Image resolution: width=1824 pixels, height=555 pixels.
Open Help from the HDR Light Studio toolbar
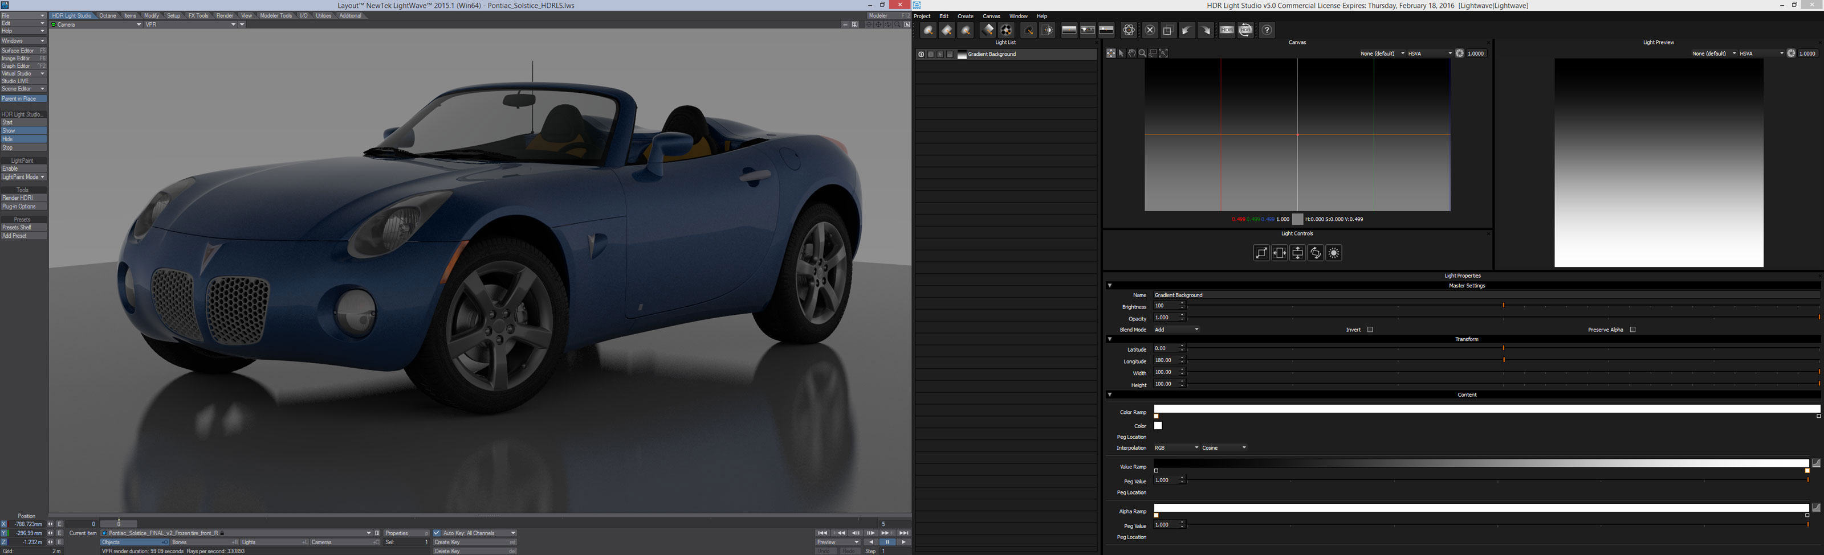coord(1268,30)
